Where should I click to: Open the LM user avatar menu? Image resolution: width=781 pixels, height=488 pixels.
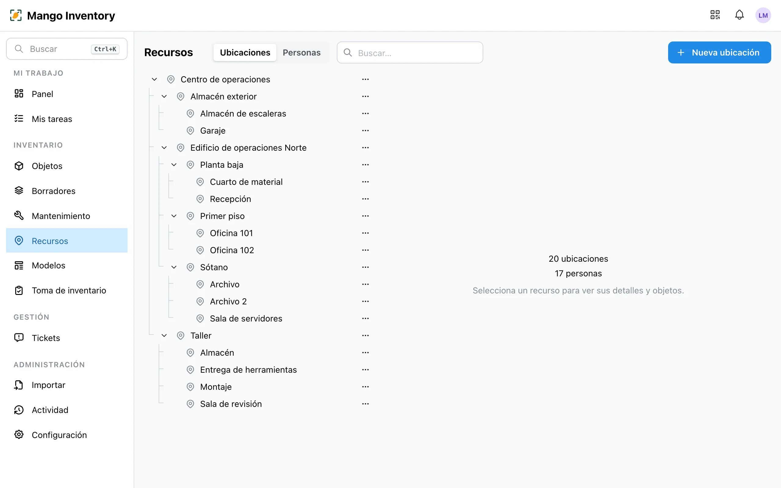(x=763, y=15)
